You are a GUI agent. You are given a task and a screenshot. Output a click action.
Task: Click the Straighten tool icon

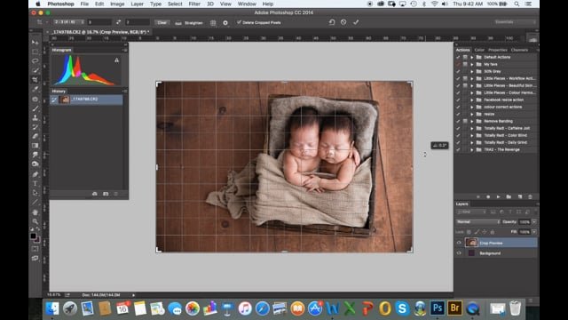178,23
